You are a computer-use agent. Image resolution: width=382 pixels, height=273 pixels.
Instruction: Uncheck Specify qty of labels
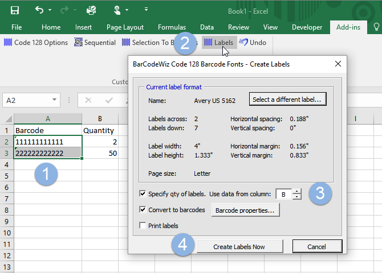[143, 194]
